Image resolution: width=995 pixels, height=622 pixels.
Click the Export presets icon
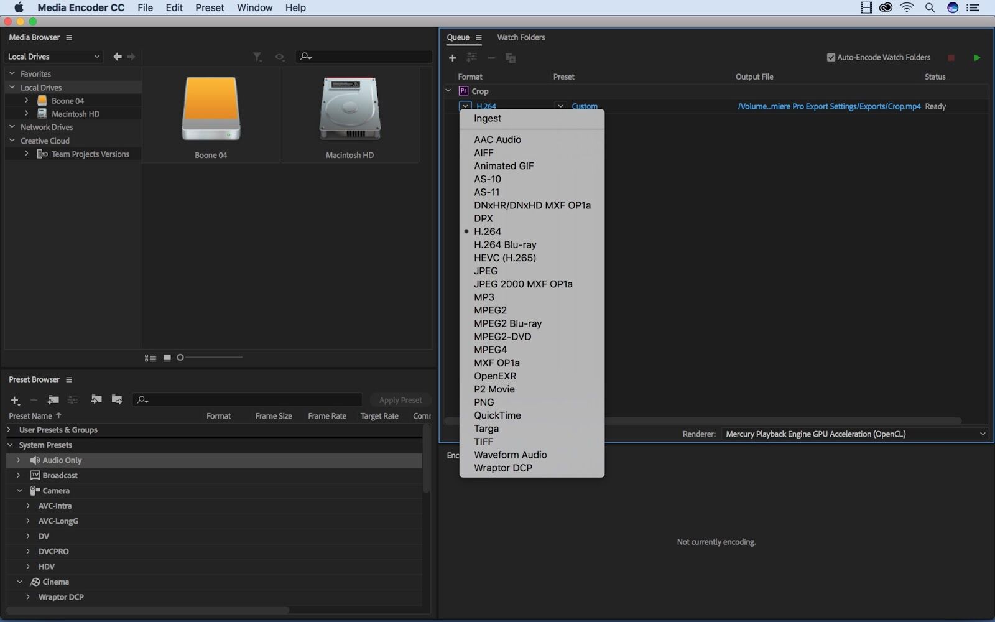point(117,399)
